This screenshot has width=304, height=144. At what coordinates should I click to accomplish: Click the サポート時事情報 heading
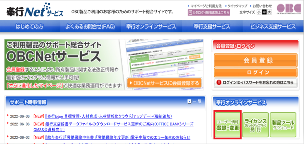[28, 102]
